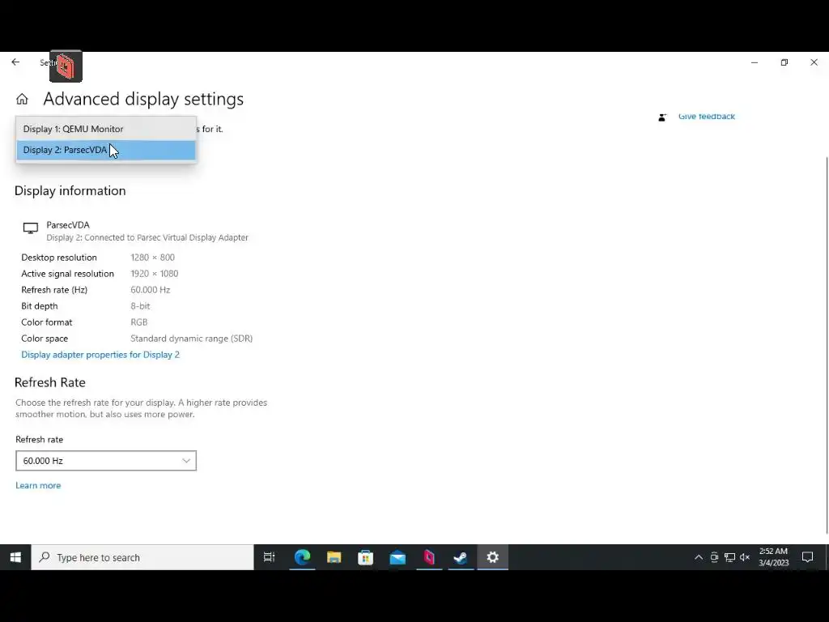The height and width of the screenshot is (622, 829).
Task: Click the Standard dynamic range (SDR) value
Action: [x=191, y=339]
